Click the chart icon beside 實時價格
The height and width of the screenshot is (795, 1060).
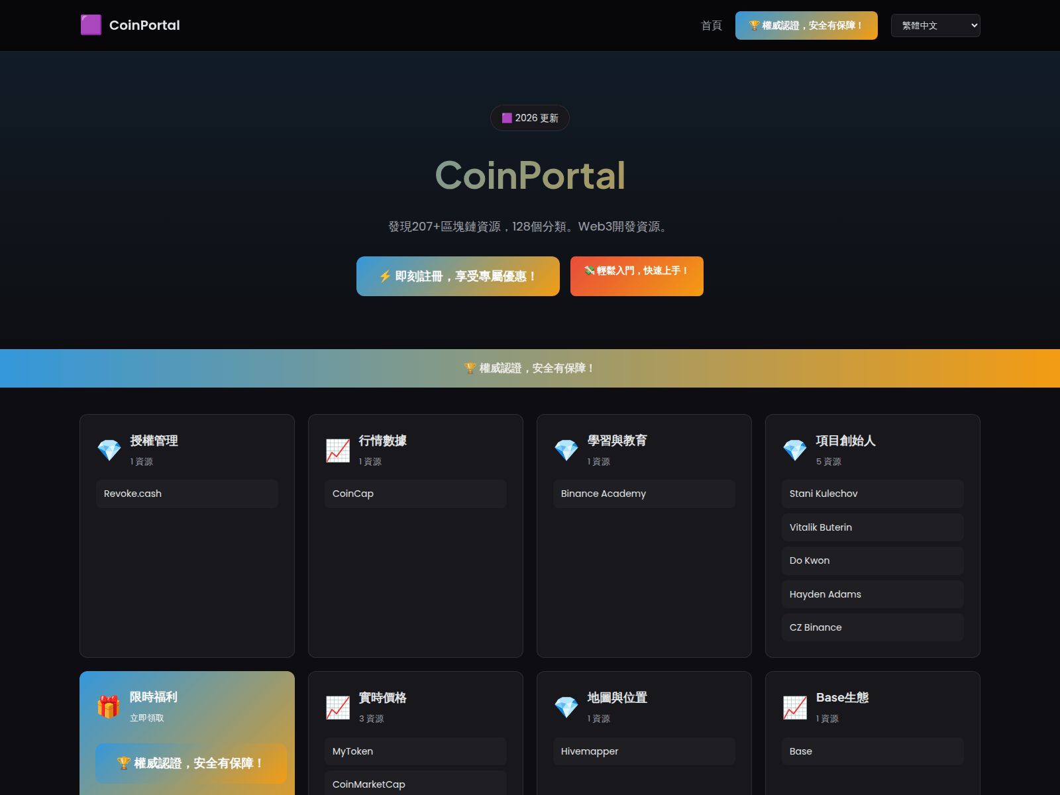pyautogui.click(x=338, y=708)
